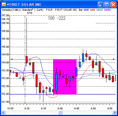The width and height of the screenshot is (118, 116).
Task: Click the 185.50 price label
Action: [x=5, y=39]
